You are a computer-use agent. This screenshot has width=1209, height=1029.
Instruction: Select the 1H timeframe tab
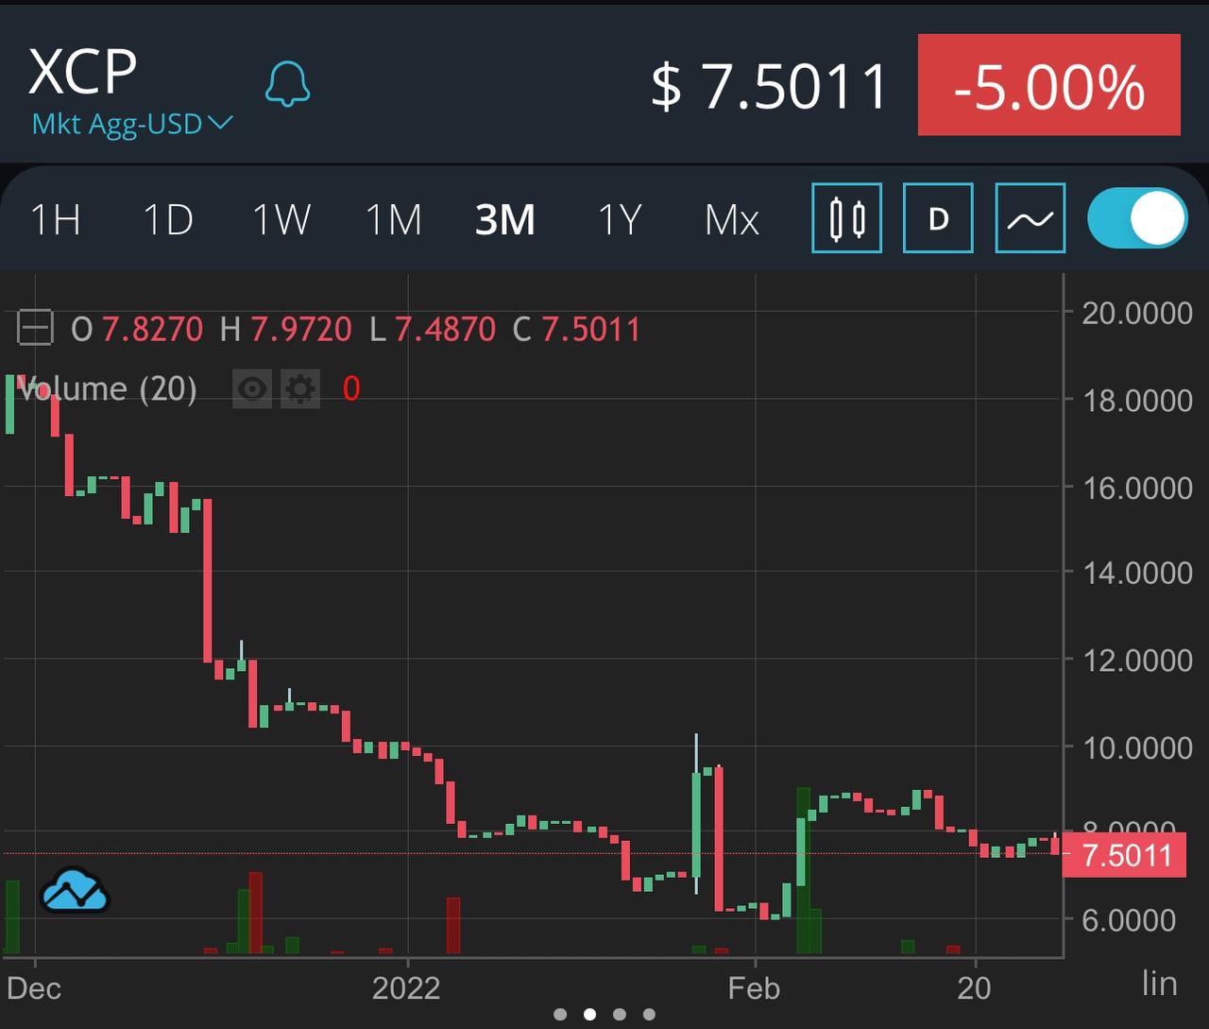(x=56, y=220)
